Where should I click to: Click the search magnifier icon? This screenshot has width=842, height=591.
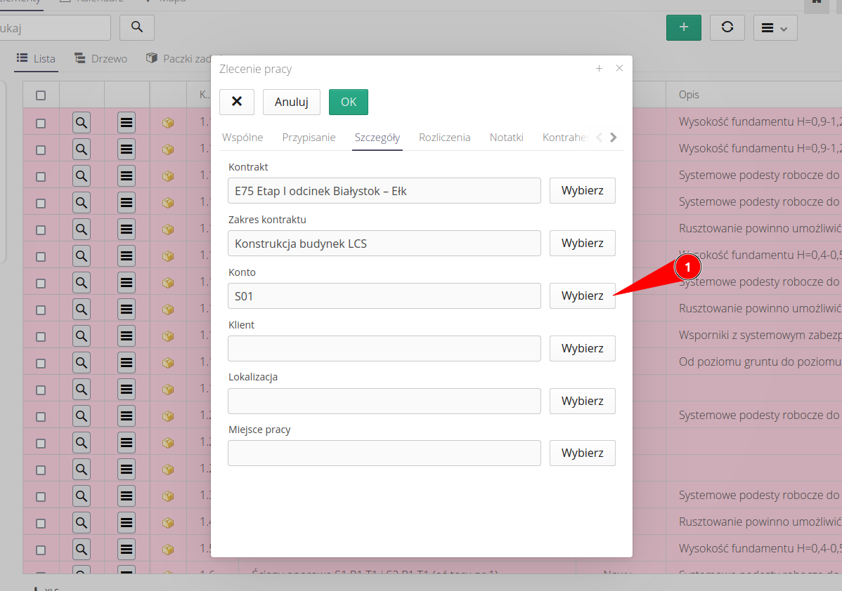click(136, 27)
